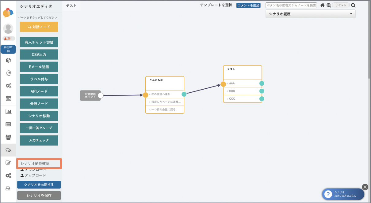371x203 pixels.
Task: Open the browser window icon in sidebar
Action: click(x=9, y=98)
